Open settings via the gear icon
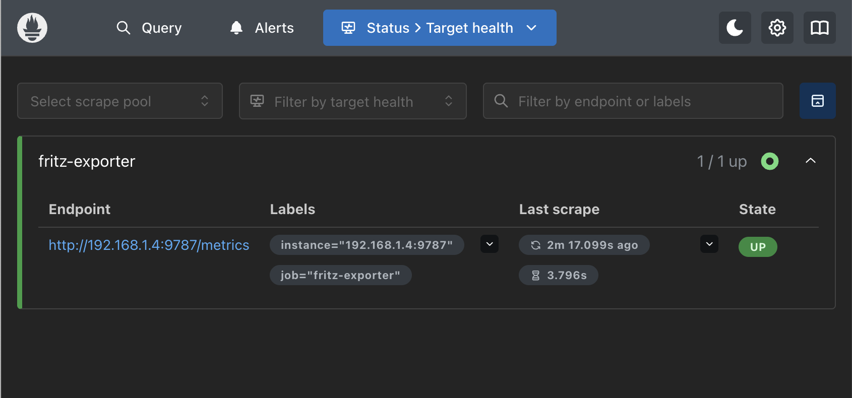 pyautogui.click(x=777, y=28)
